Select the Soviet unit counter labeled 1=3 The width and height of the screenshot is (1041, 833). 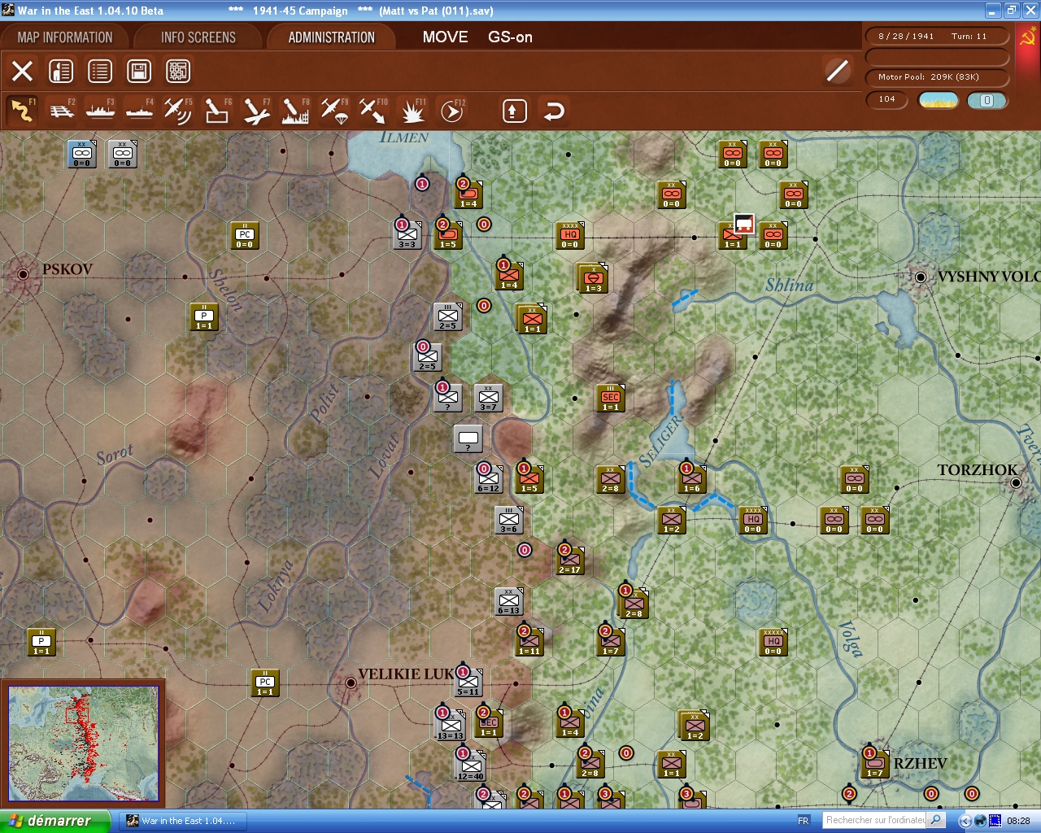(594, 279)
